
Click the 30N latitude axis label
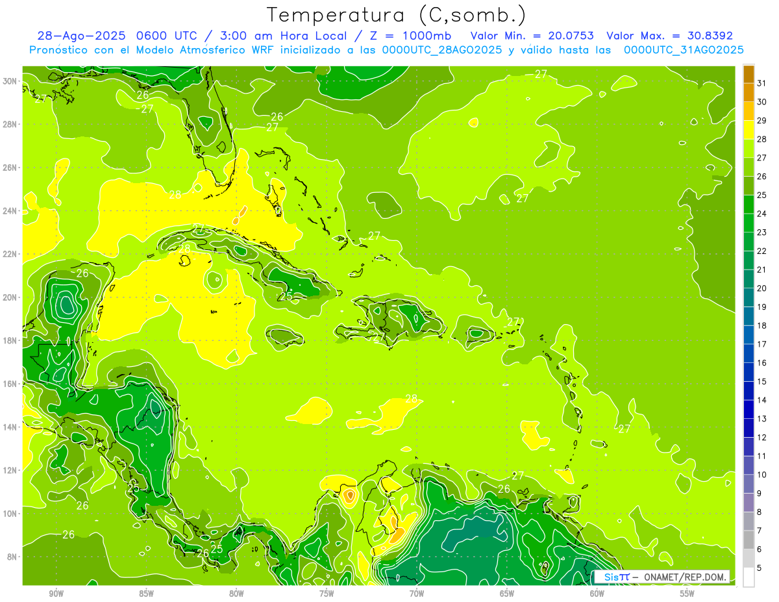pyautogui.click(x=11, y=81)
